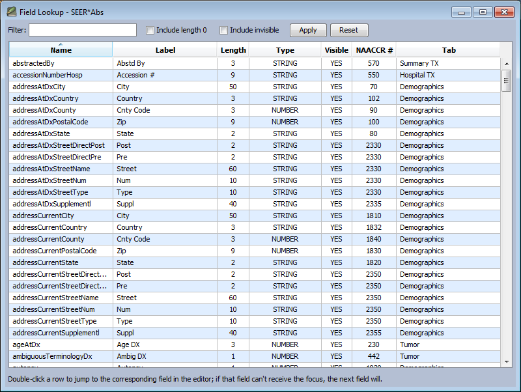
Task: Sort by the Length column header
Action: [x=233, y=50]
